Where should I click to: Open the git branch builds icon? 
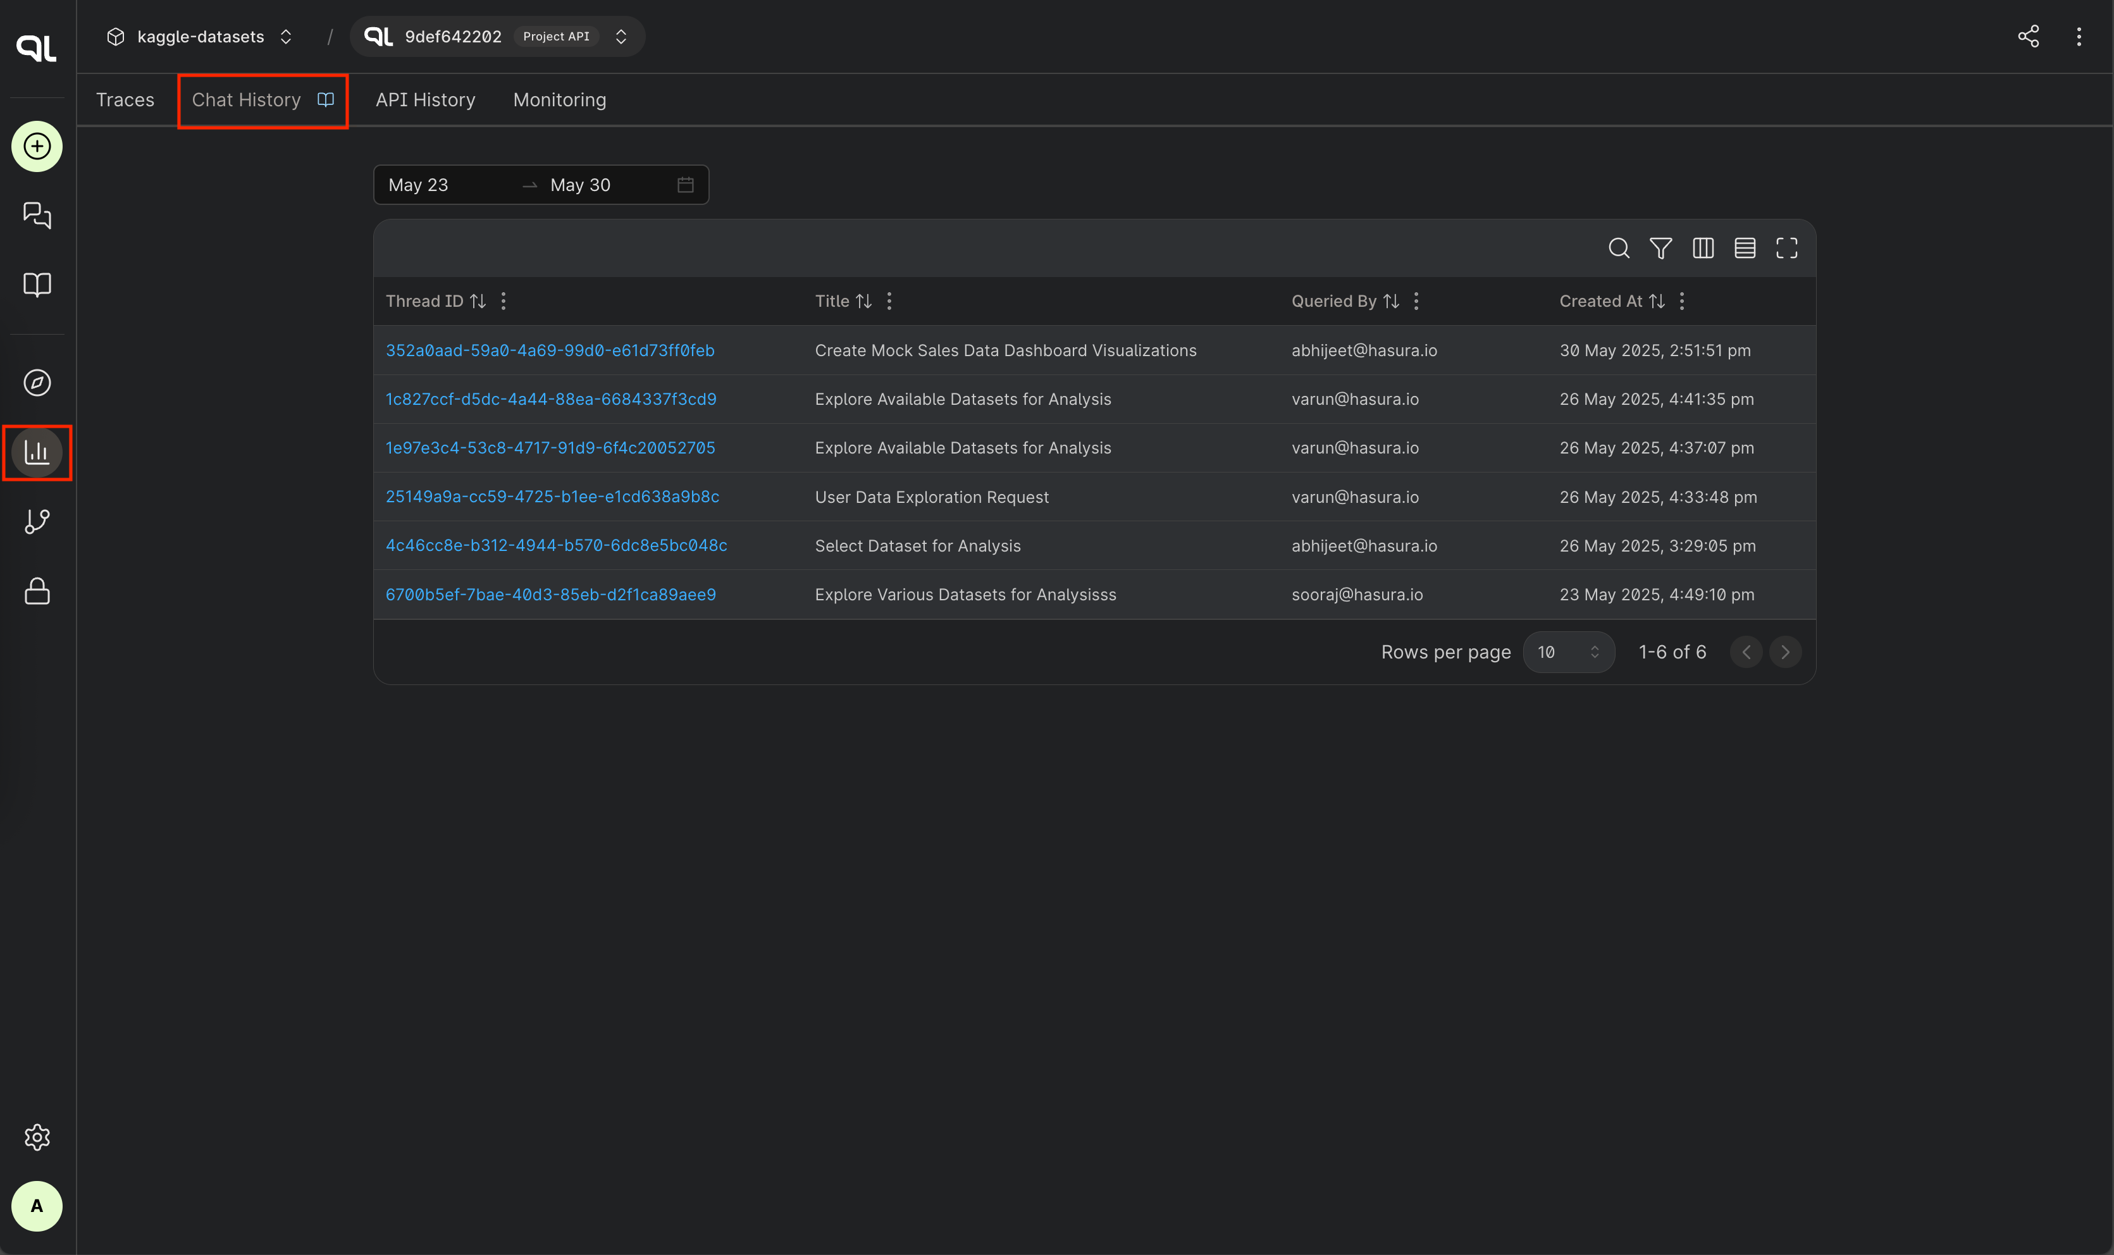click(x=36, y=522)
